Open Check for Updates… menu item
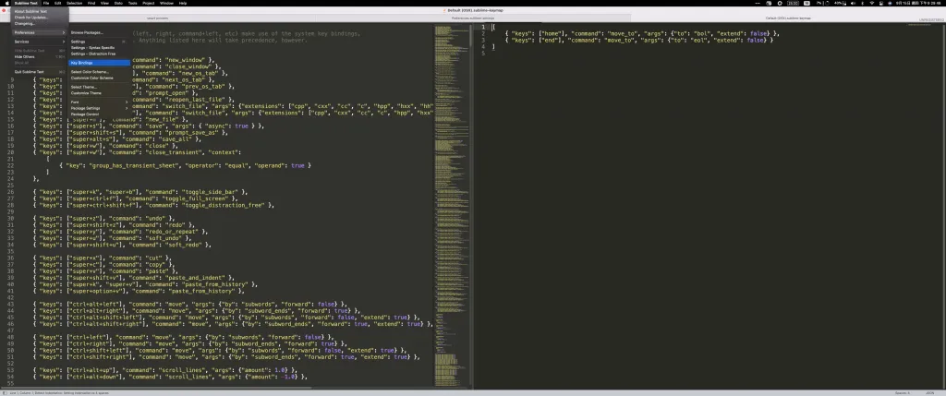The height and width of the screenshot is (396, 946). coord(30,18)
